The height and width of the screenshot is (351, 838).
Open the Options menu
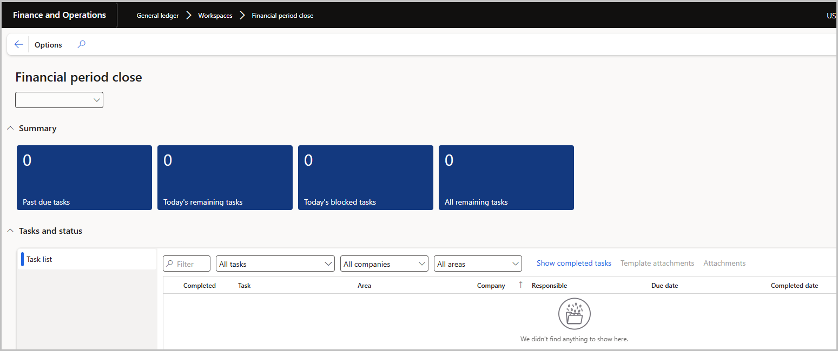click(48, 45)
